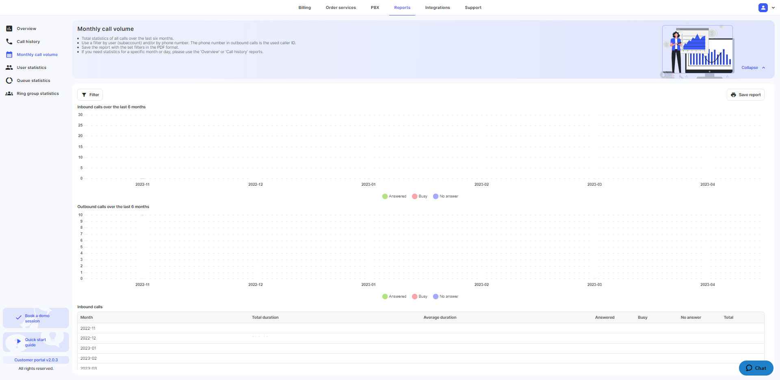
Task: Click the No answer column header
Action: tap(691, 318)
